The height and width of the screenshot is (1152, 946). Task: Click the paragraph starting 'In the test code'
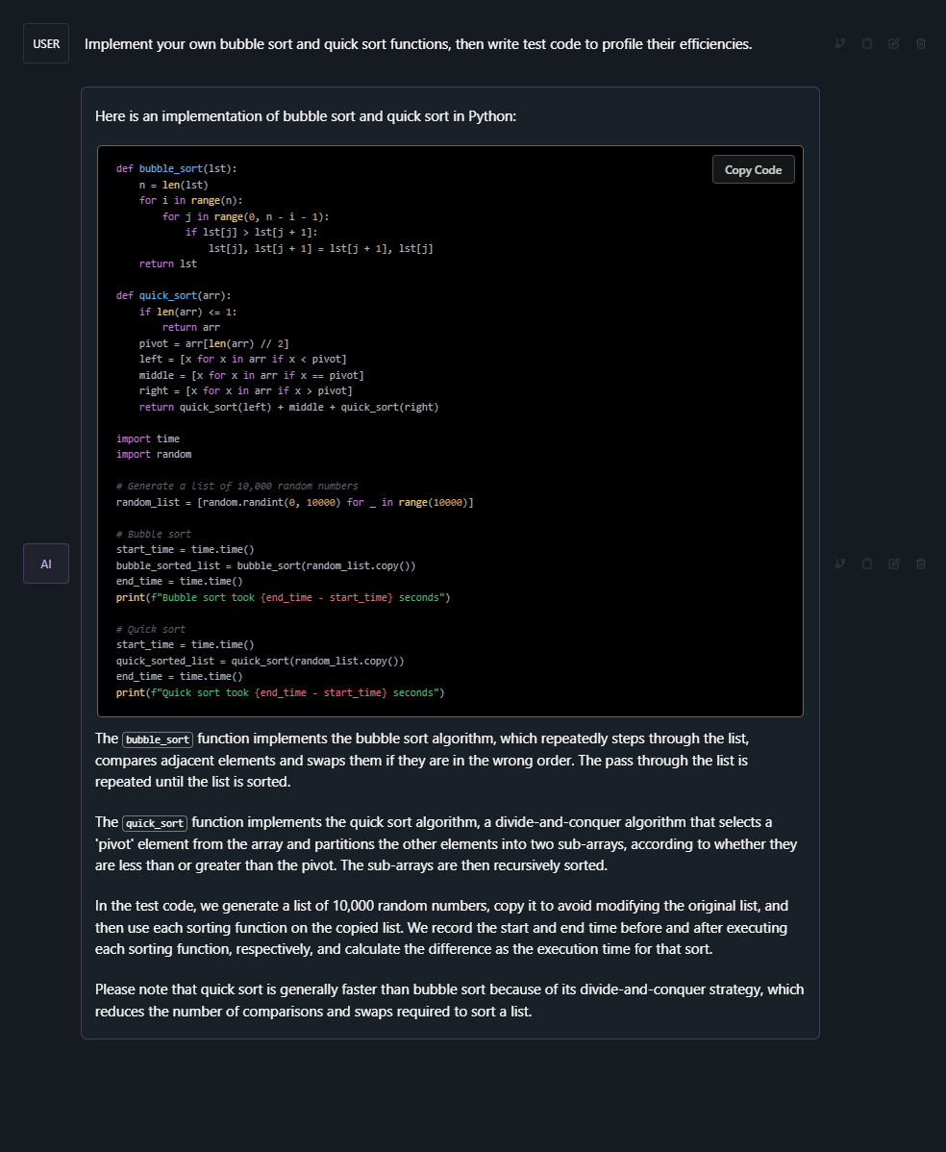click(442, 927)
